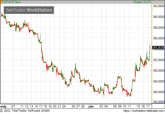This screenshot has height=113, width=165.
Task: Click the © 2021 TeleTrader Software GmbH text
Action: (x=25, y=111)
